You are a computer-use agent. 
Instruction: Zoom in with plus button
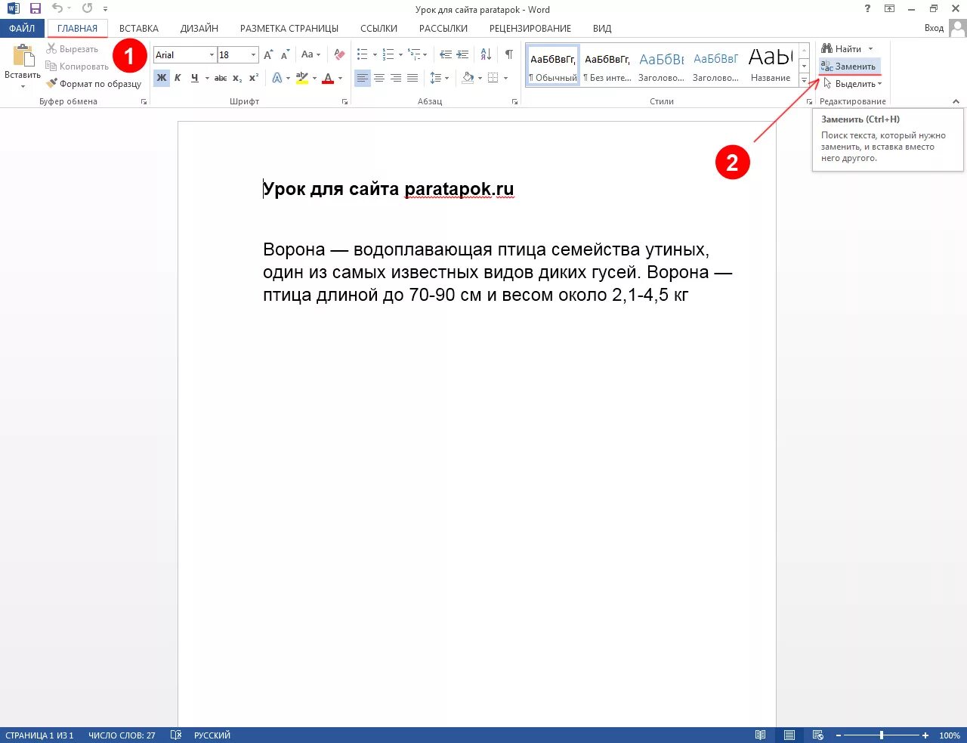(925, 735)
